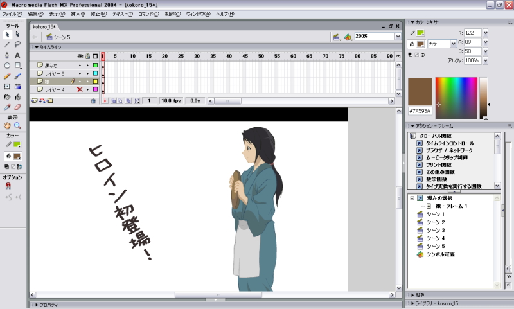514x309 pixels.
Task: Toggle lock on the レイヤー 5 layer
Action: click(x=87, y=73)
